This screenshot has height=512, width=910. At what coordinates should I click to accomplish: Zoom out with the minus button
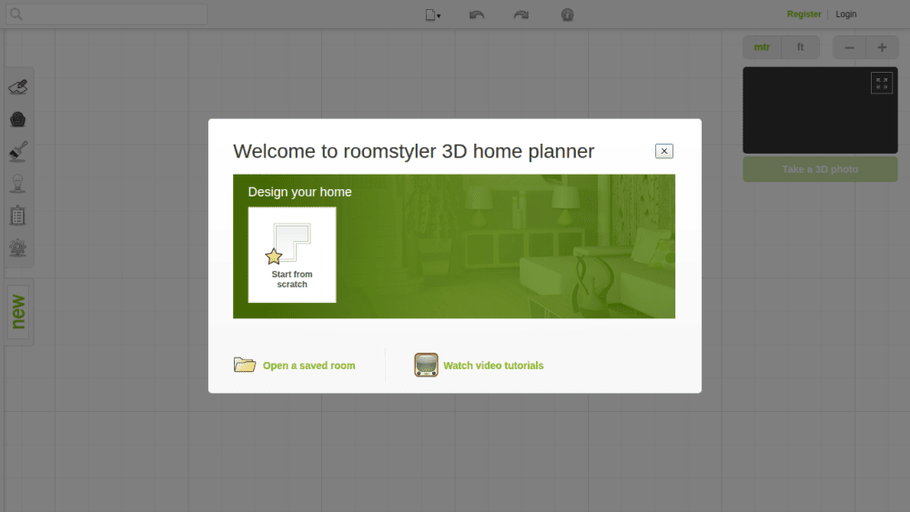(x=850, y=47)
